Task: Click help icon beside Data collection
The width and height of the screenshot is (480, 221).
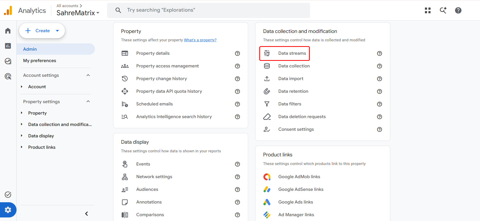Action: [380, 66]
